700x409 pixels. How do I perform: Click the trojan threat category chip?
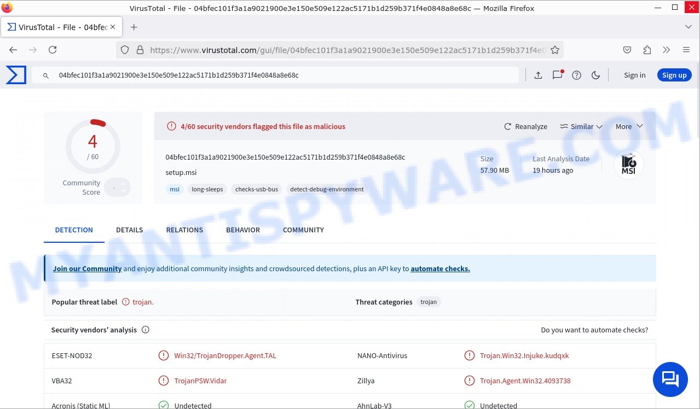429,302
